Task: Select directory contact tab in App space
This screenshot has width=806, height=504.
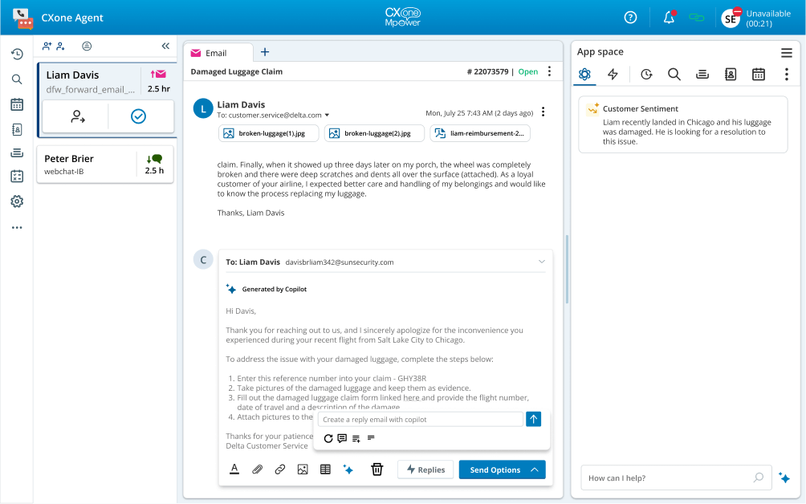Action: tap(731, 74)
